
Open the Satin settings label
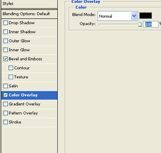coord(13,86)
